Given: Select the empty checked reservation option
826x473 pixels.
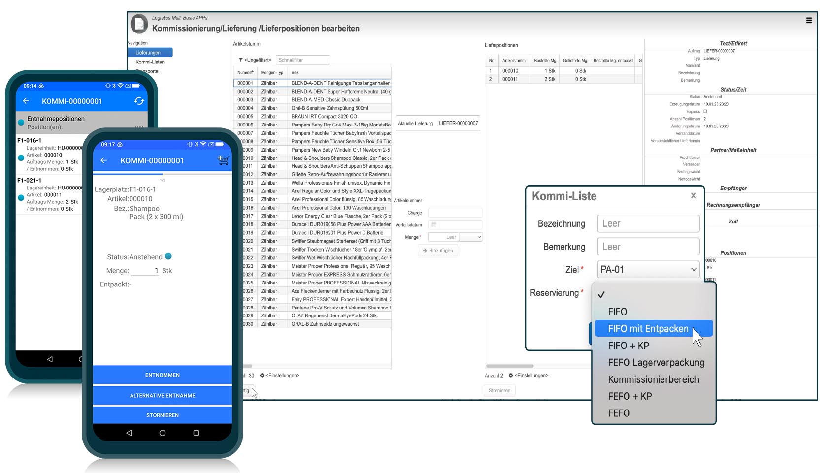Looking at the screenshot, I should (654, 295).
